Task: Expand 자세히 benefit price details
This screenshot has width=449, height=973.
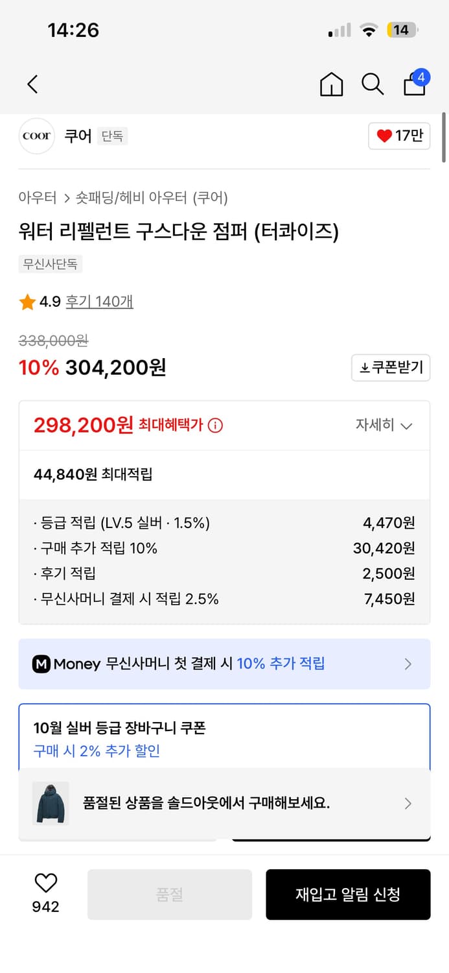Action: pos(384,426)
